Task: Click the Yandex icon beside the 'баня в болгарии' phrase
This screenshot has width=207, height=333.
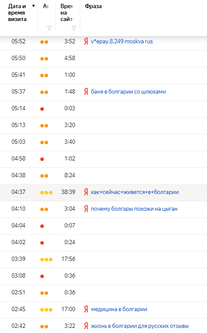Action: click(86, 91)
